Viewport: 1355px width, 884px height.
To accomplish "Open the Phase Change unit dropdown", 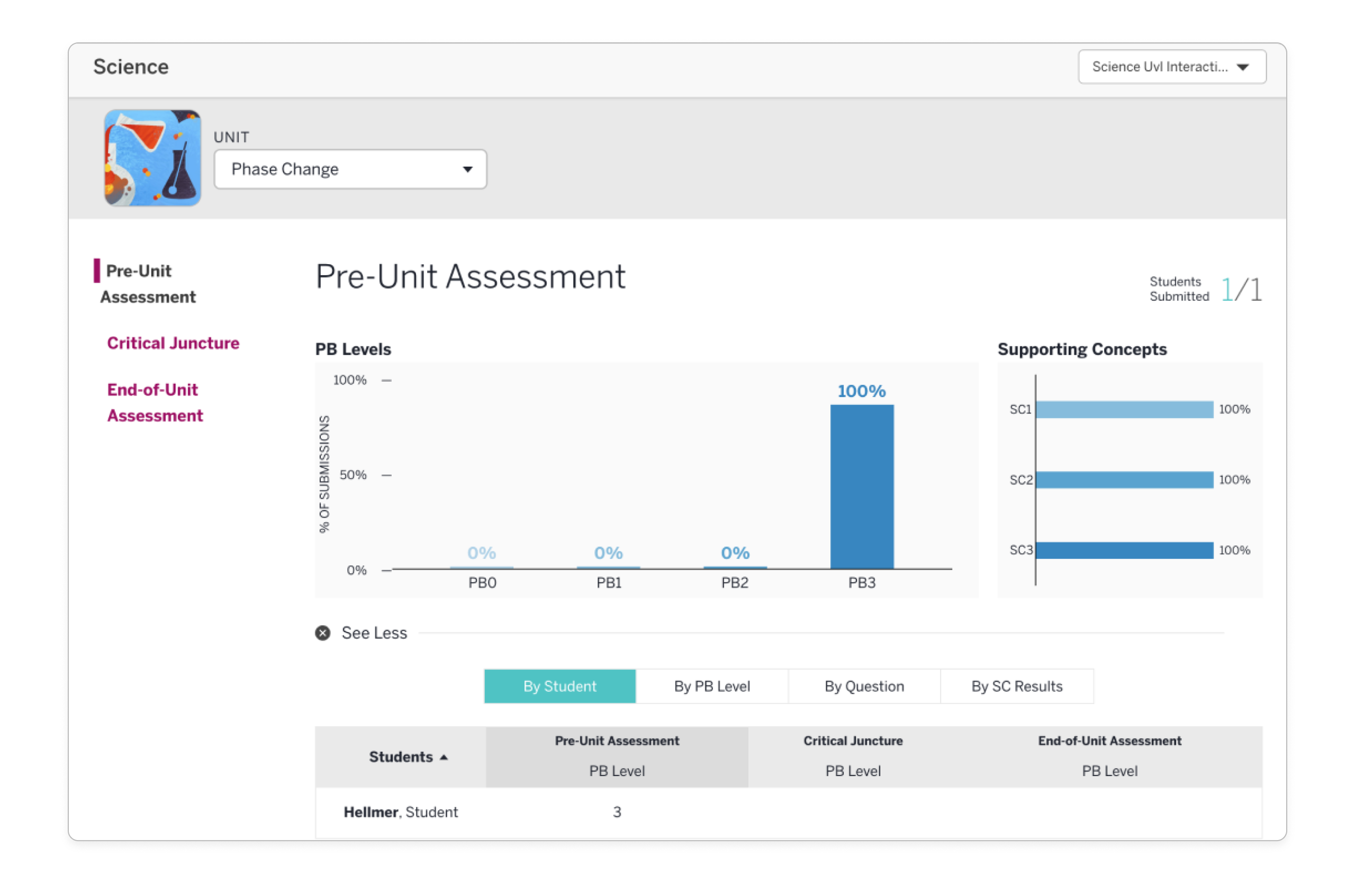I will click(350, 169).
